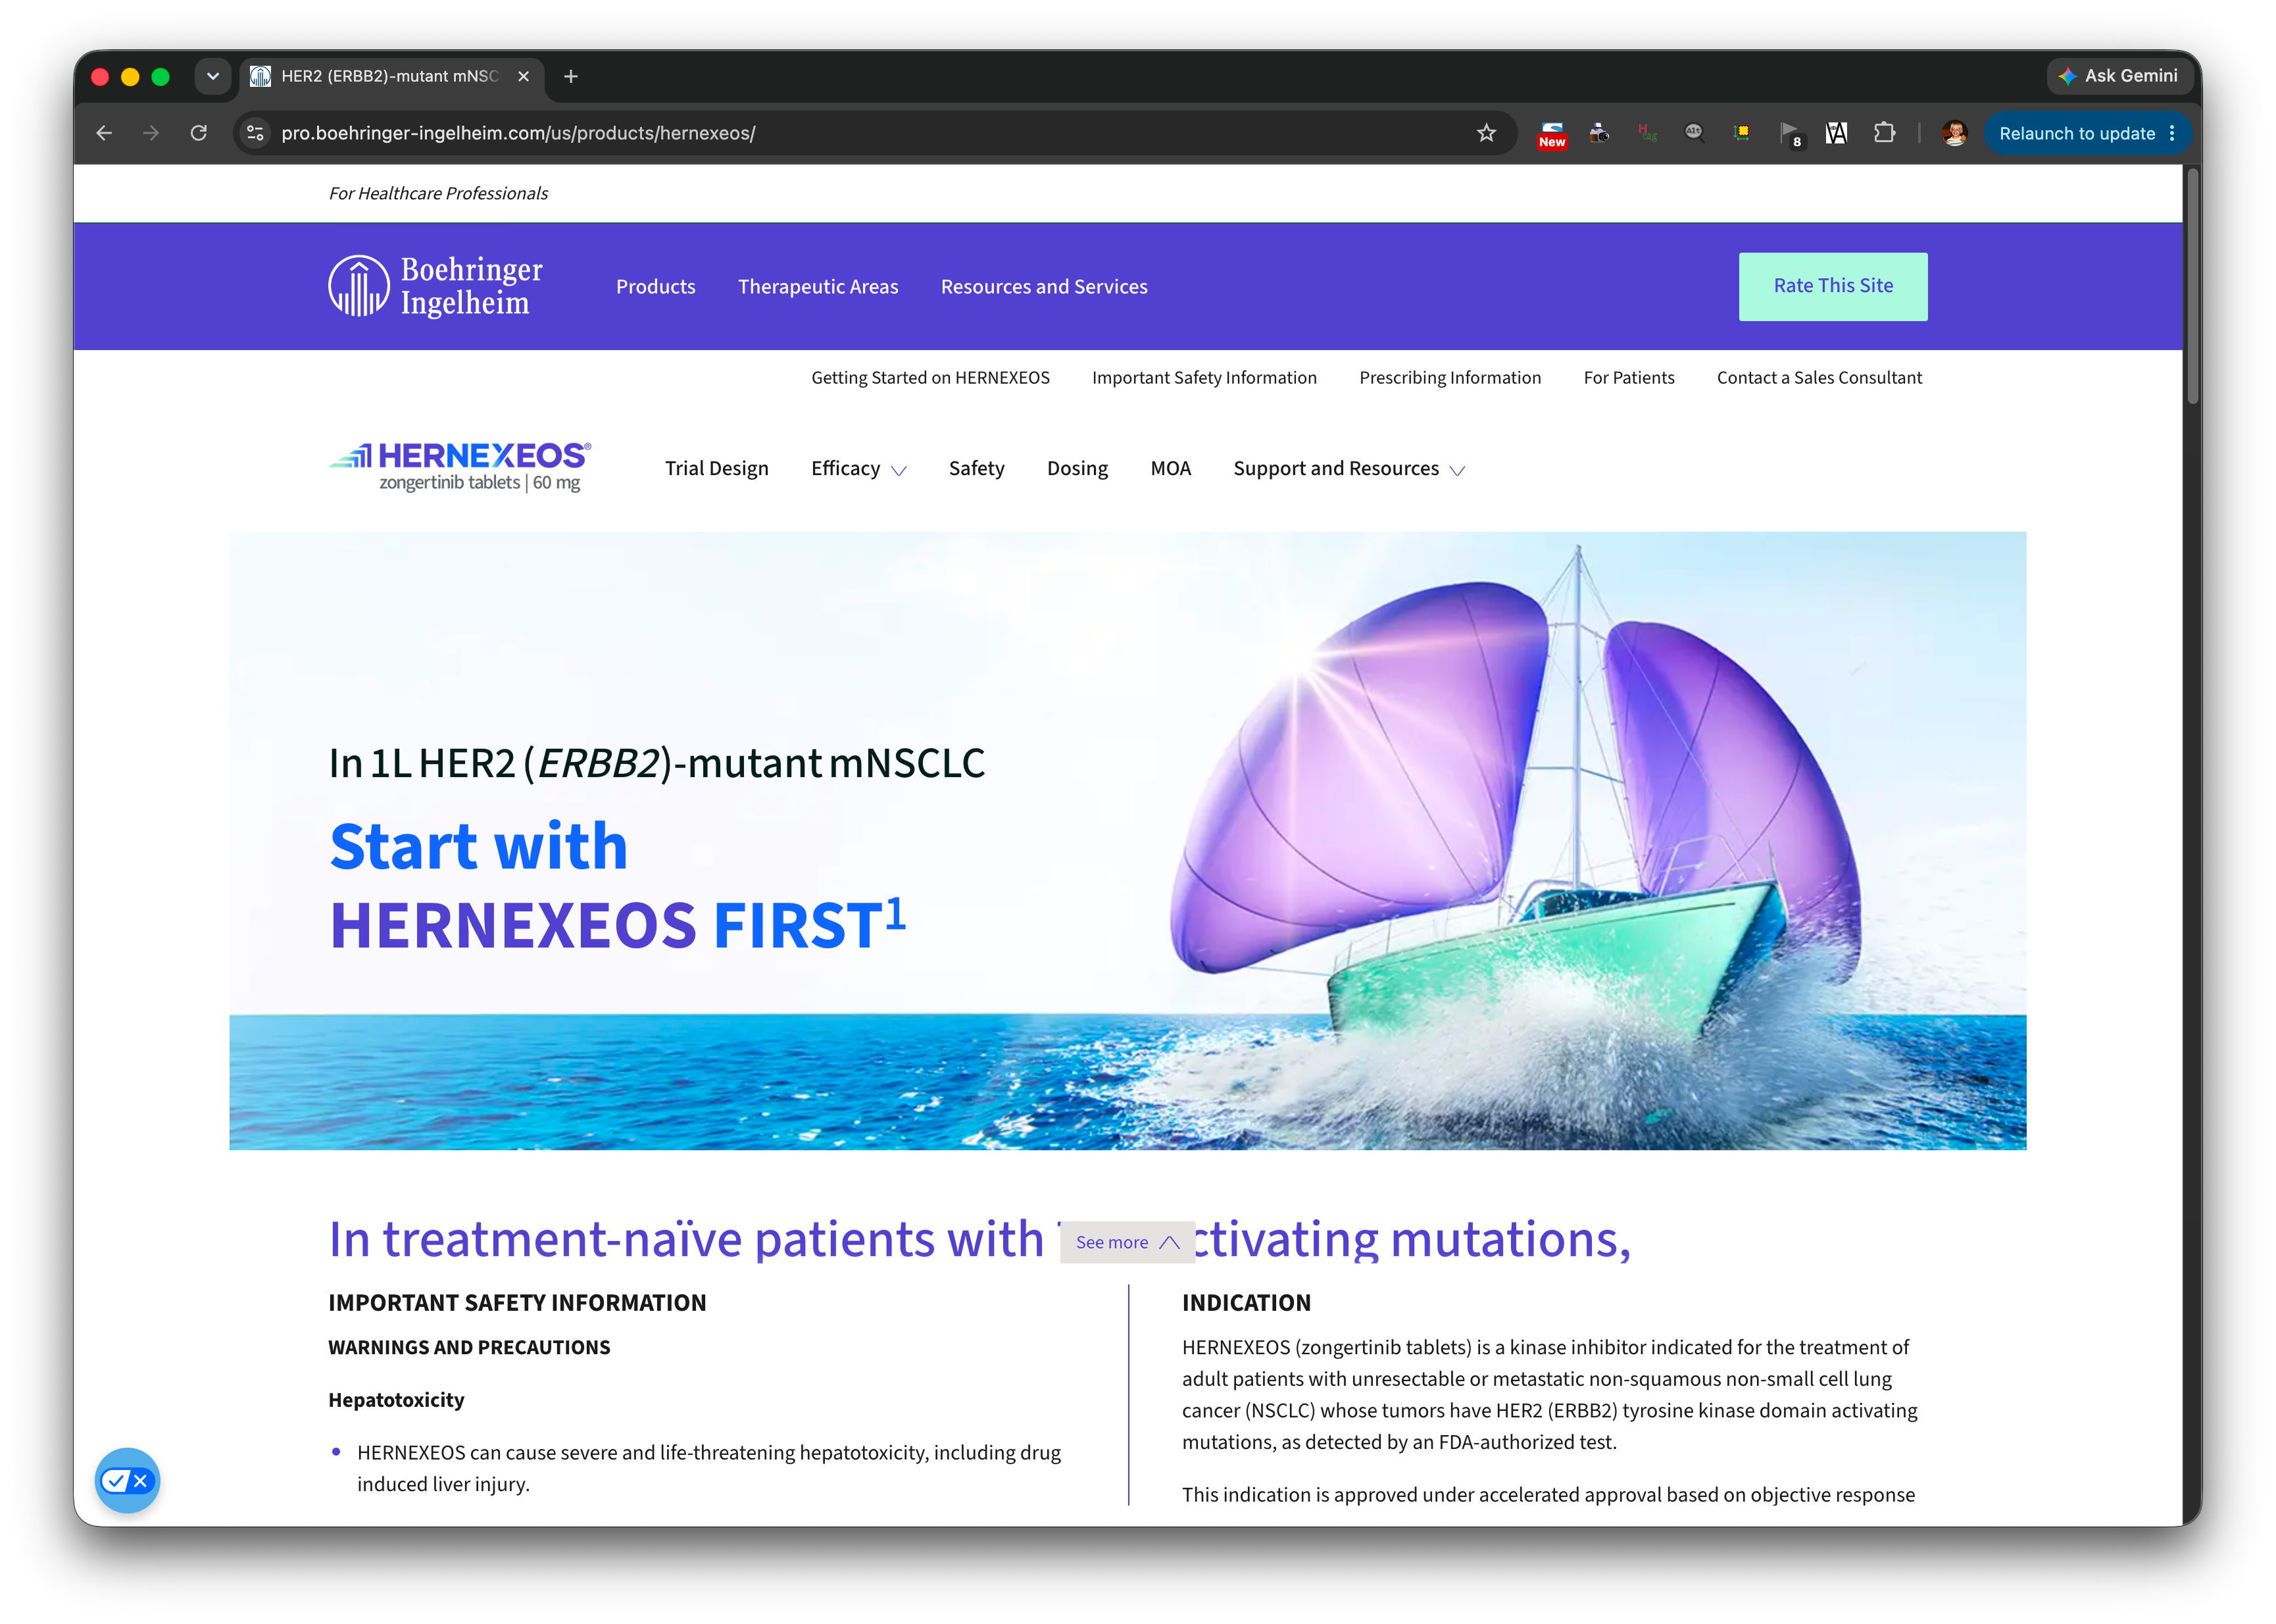
Task: Click the Boehringer Ingelheim logo
Action: 435,286
